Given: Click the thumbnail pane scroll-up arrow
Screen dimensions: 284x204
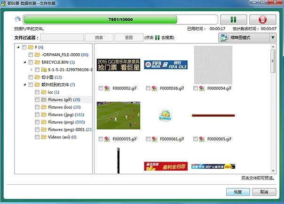Looking at the screenshot, I should [273, 47].
